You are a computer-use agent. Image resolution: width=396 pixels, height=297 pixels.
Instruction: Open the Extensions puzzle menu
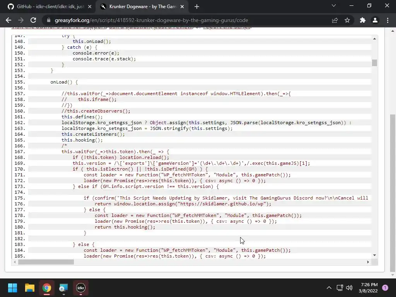(363, 20)
